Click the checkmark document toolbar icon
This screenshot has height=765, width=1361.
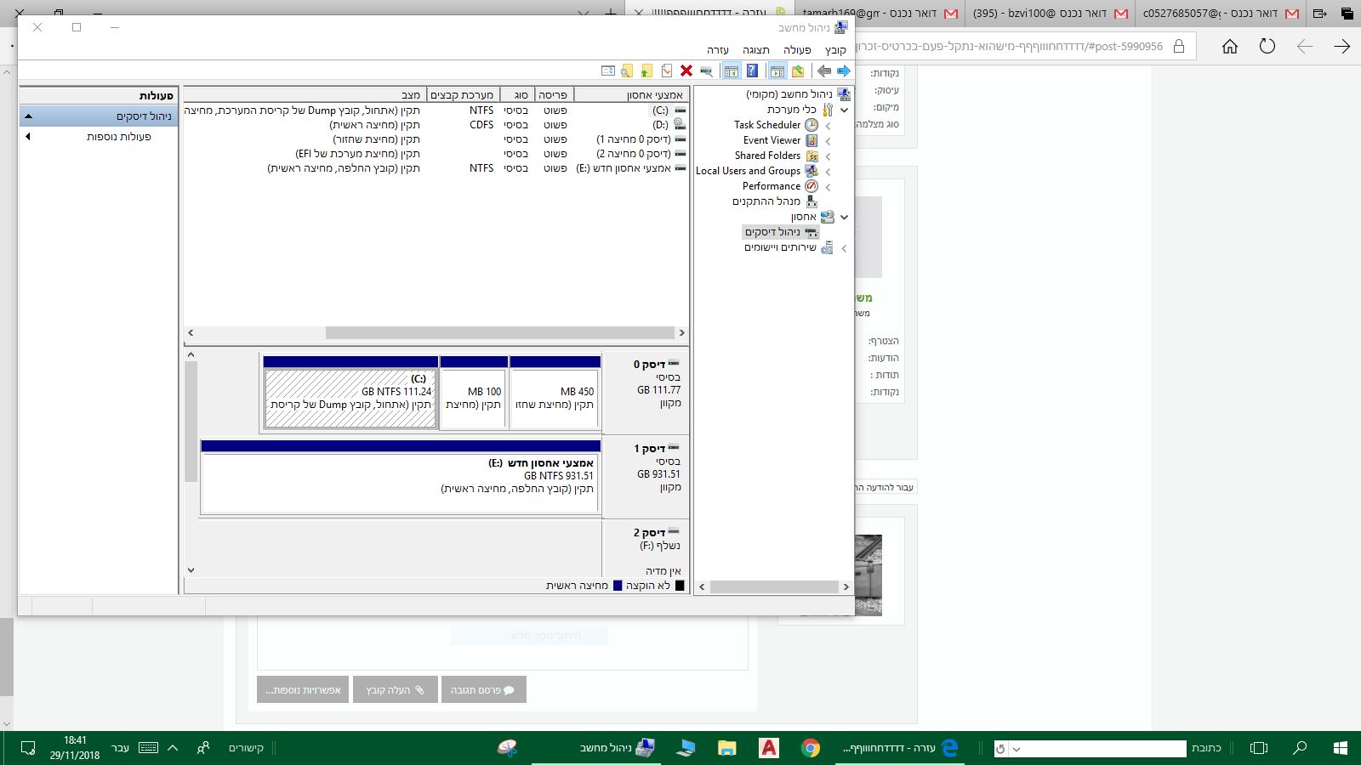tap(667, 71)
